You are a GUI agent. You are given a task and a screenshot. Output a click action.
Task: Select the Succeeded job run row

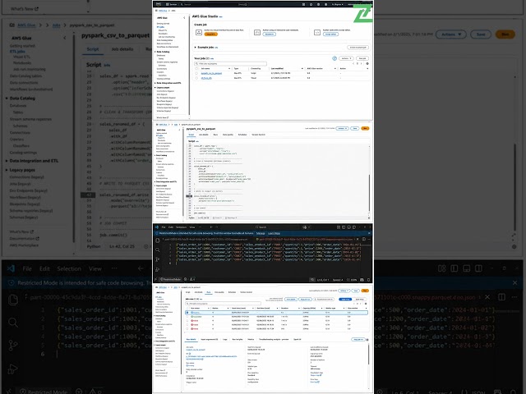pyautogui.click(x=276, y=317)
